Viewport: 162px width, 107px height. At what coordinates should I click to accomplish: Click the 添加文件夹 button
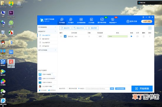[79, 28]
